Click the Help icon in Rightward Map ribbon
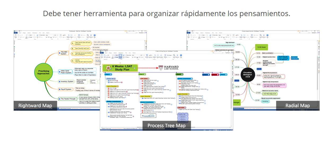Screen dimensions: 329x147 (x=95, y=35)
